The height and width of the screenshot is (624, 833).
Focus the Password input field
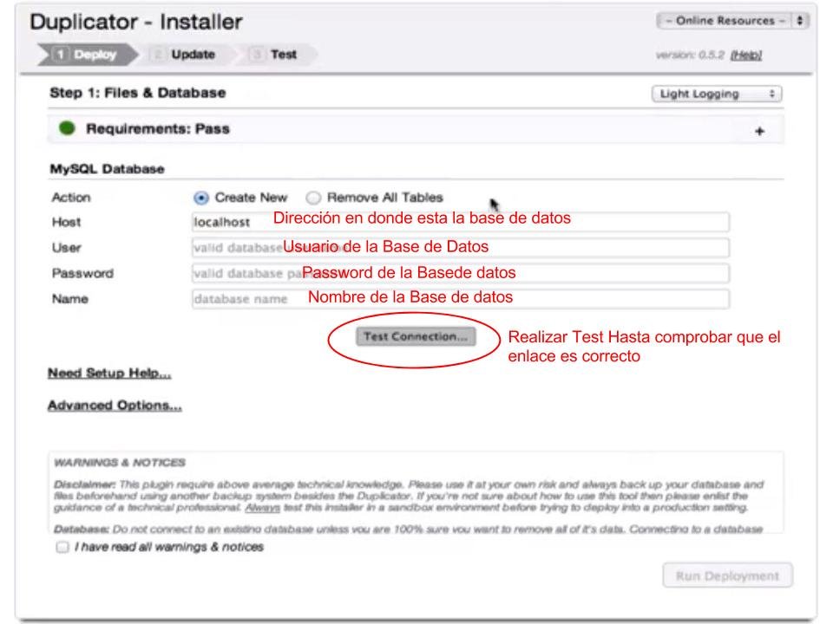(x=461, y=273)
